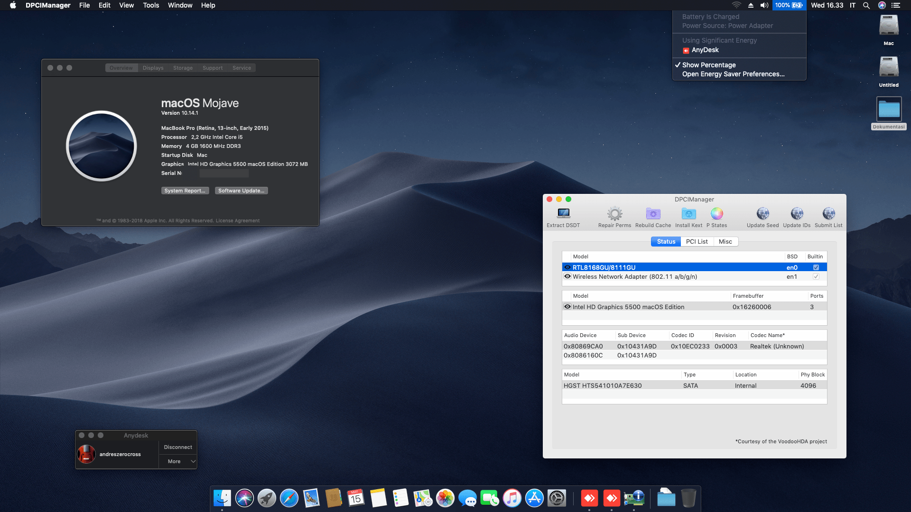This screenshot has width=911, height=512.
Task: Click eye icon beside Intel HD Graphics 5500
Action: pyautogui.click(x=567, y=307)
